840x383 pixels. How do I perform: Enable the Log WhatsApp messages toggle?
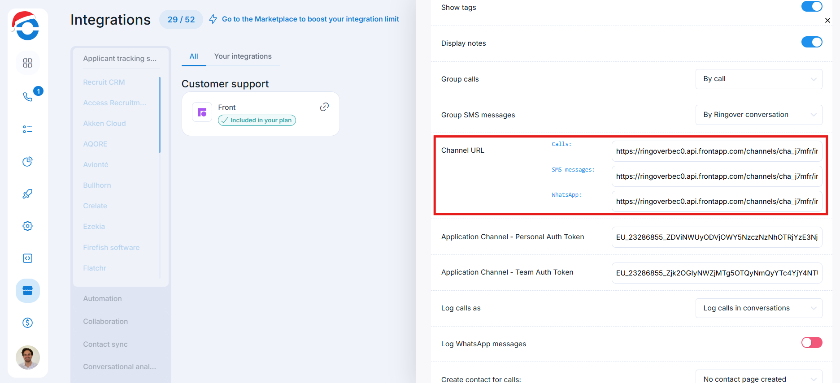[811, 343]
